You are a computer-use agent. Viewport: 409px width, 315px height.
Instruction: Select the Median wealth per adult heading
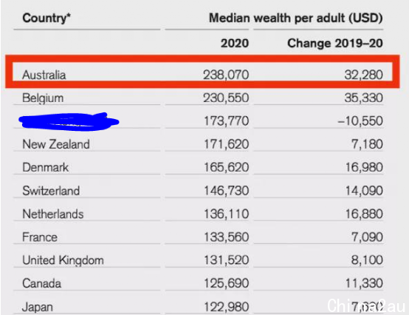296,18
